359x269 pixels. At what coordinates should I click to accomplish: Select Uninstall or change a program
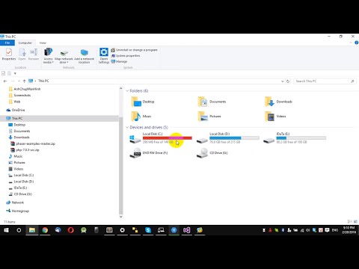click(x=134, y=50)
